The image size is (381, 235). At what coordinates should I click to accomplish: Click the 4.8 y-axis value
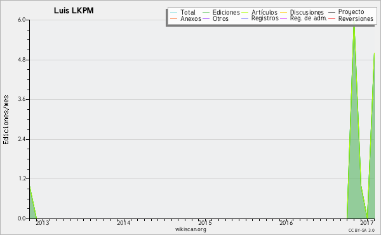[x=22, y=60]
